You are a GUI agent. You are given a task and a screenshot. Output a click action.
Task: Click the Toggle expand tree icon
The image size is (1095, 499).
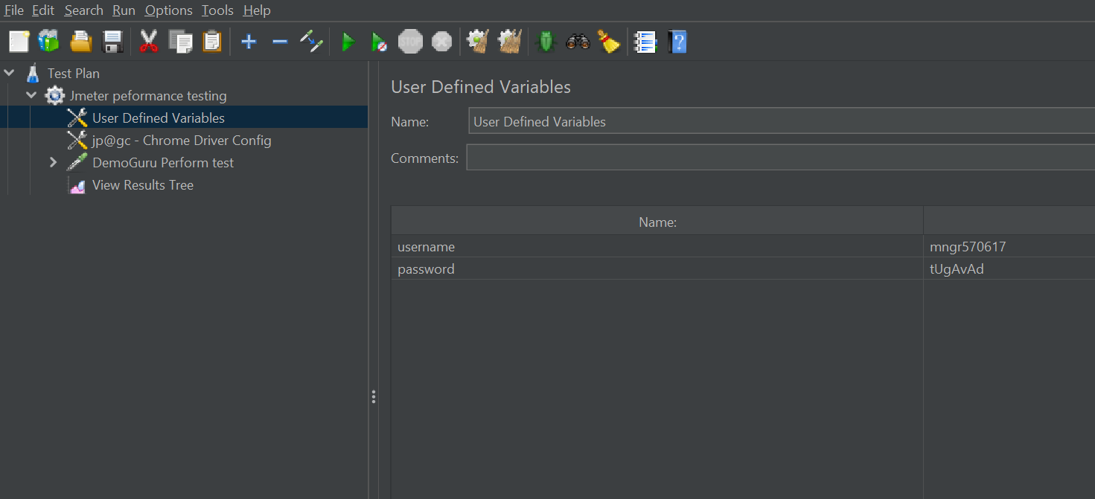[311, 42]
